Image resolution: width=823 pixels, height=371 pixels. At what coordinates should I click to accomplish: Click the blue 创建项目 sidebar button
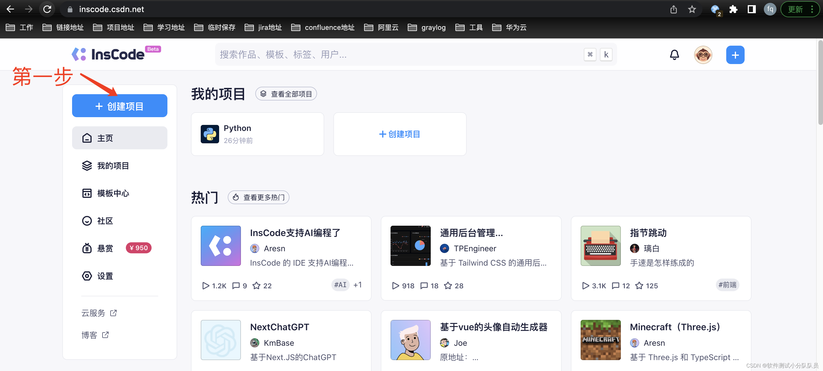point(119,106)
